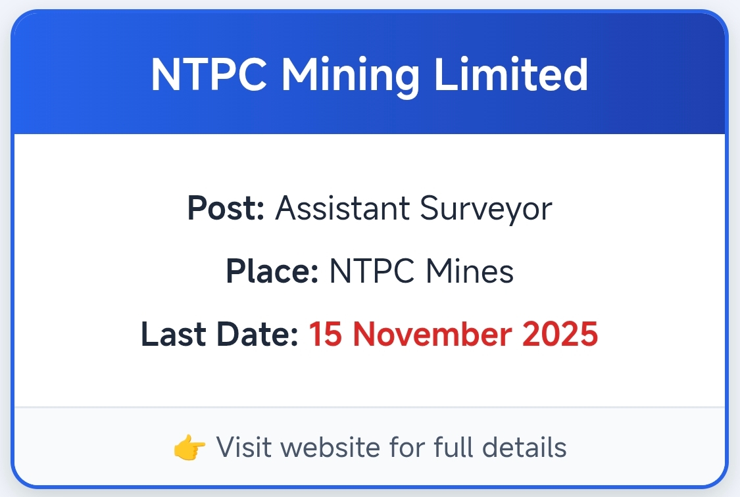Click the 'Place:' bold label
Image resolution: width=740 pixels, height=497 pixels.
click(x=272, y=272)
